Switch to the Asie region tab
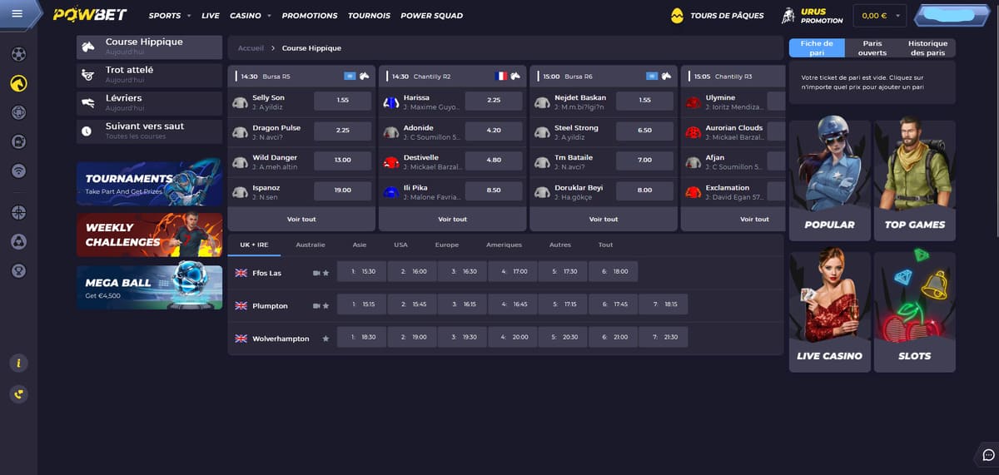 coord(360,245)
